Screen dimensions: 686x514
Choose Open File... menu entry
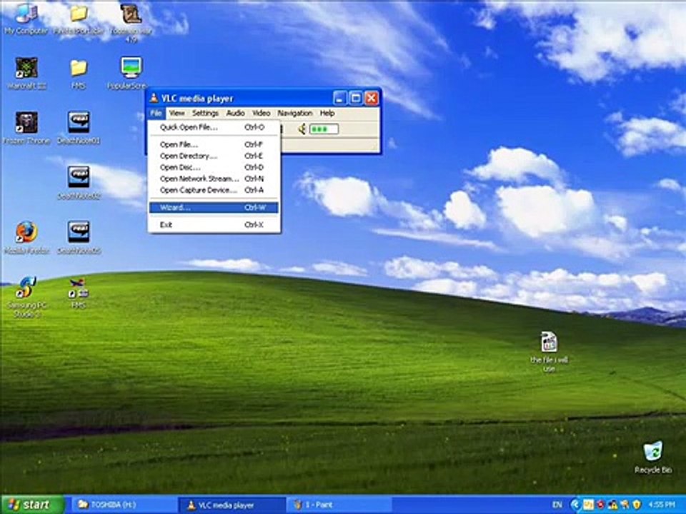tap(214, 144)
